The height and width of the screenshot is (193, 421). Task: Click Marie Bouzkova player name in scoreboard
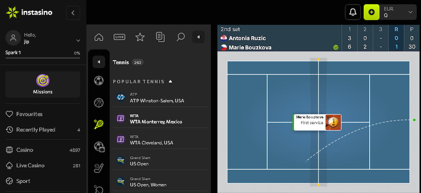point(250,47)
